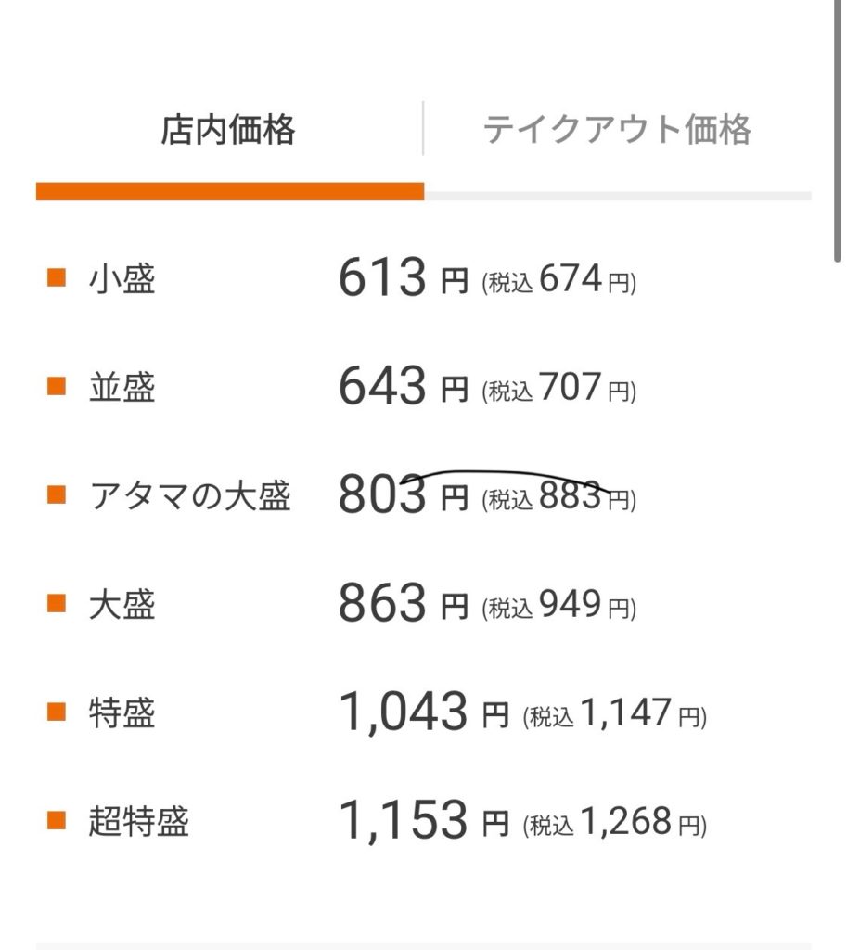The width and height of the screenshot is (847, 950).
Task: Select the 超特盛 size label
Action: point(139,822)
